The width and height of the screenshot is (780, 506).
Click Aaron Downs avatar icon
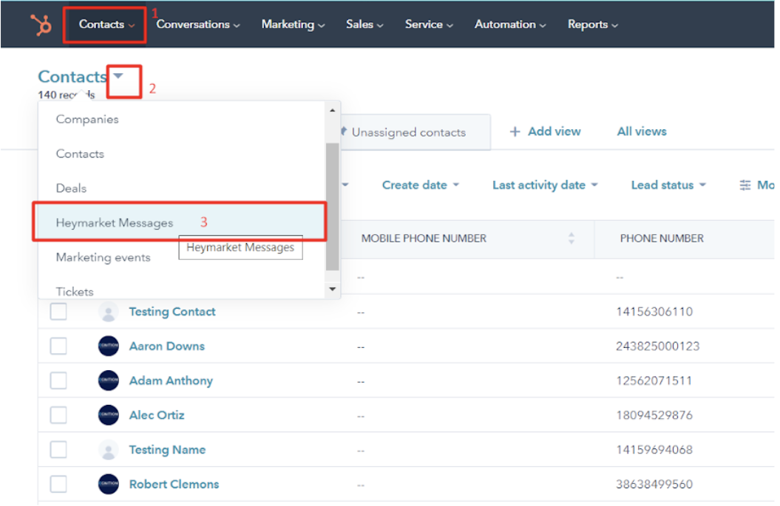109,346
